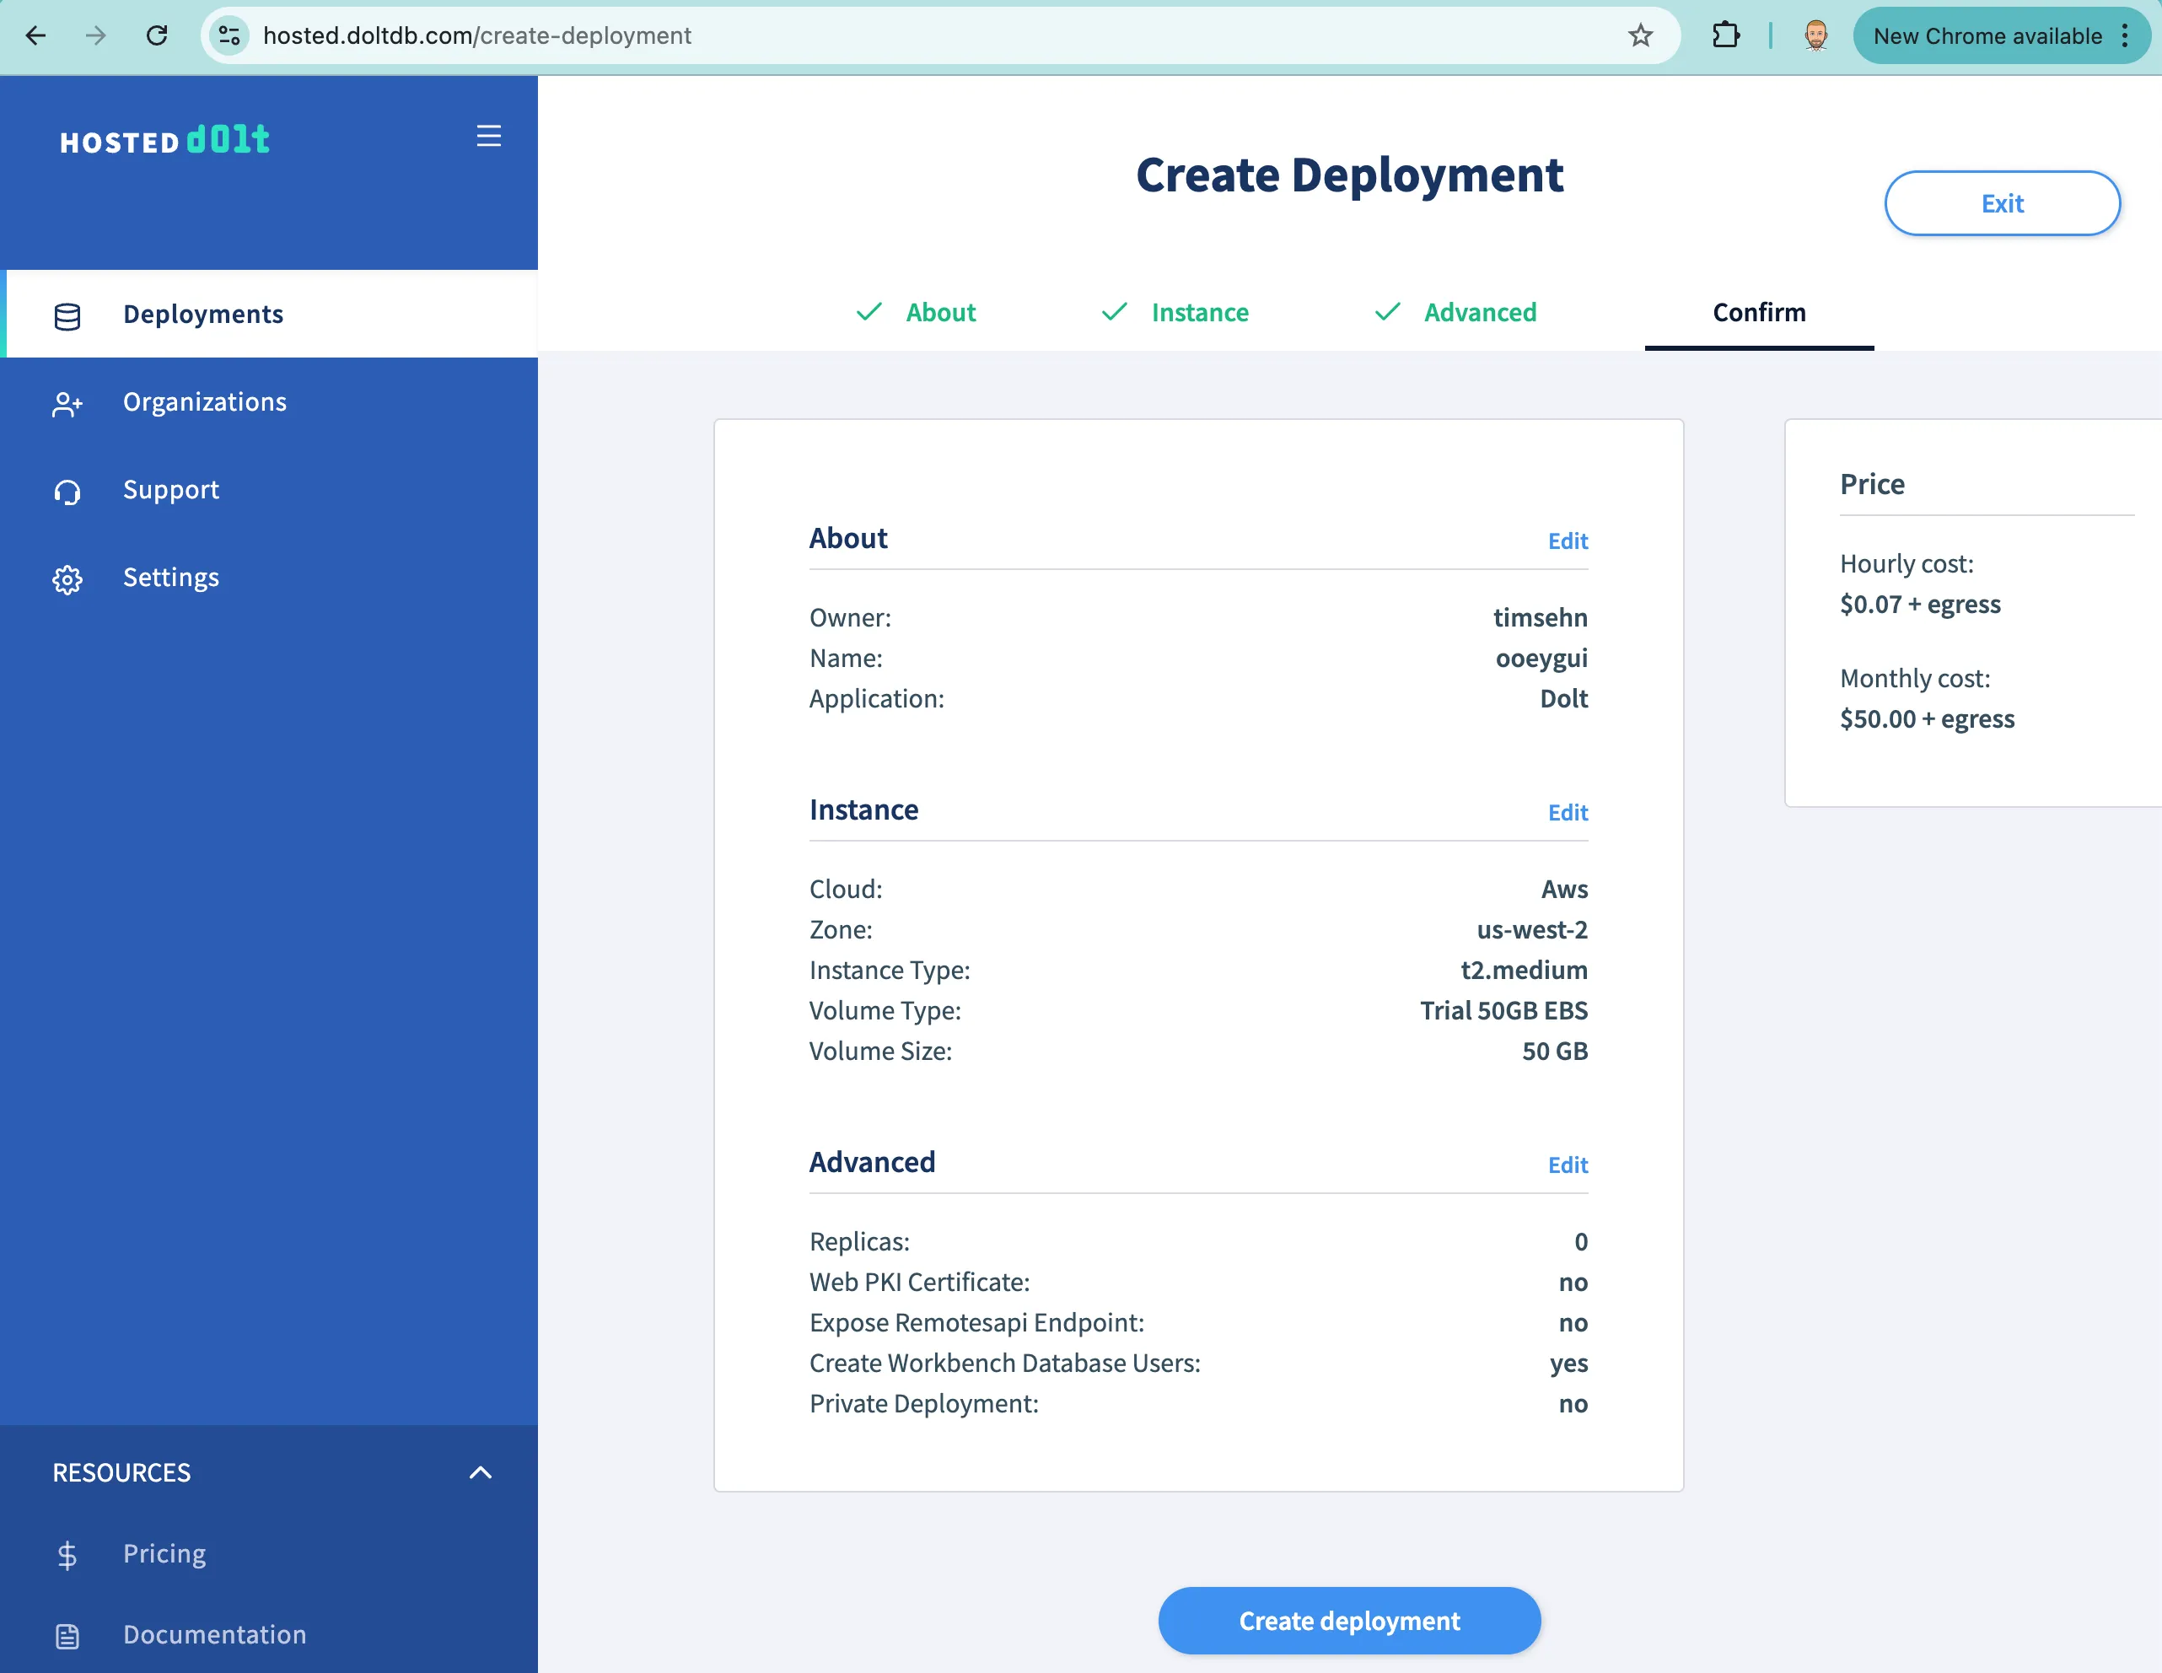This screenshot has width=2162, height=1673.
Task: Switch to the Advanced step tab
Action: point(1479,313)
